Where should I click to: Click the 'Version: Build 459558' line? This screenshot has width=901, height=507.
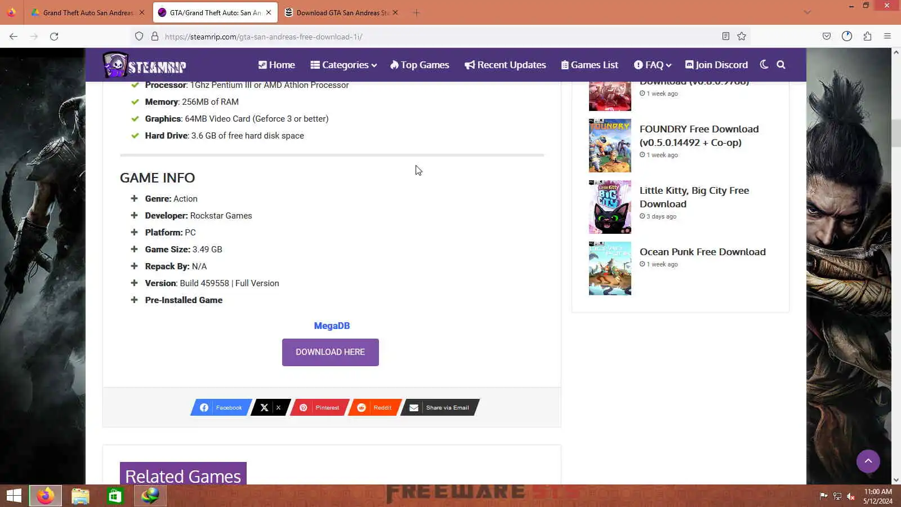[212, 283]
